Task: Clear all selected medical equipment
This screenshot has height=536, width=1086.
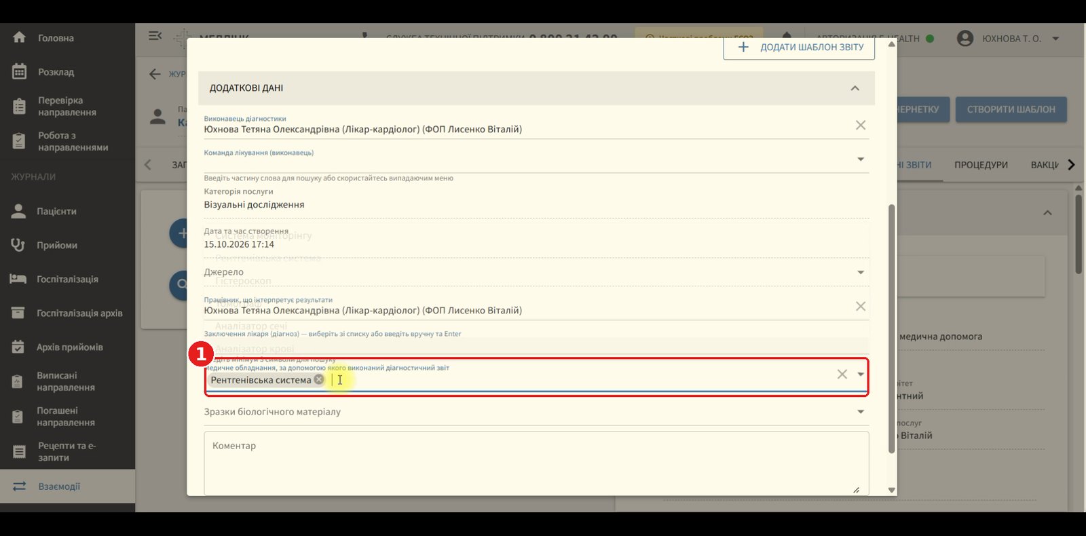Action: point(842,374)
